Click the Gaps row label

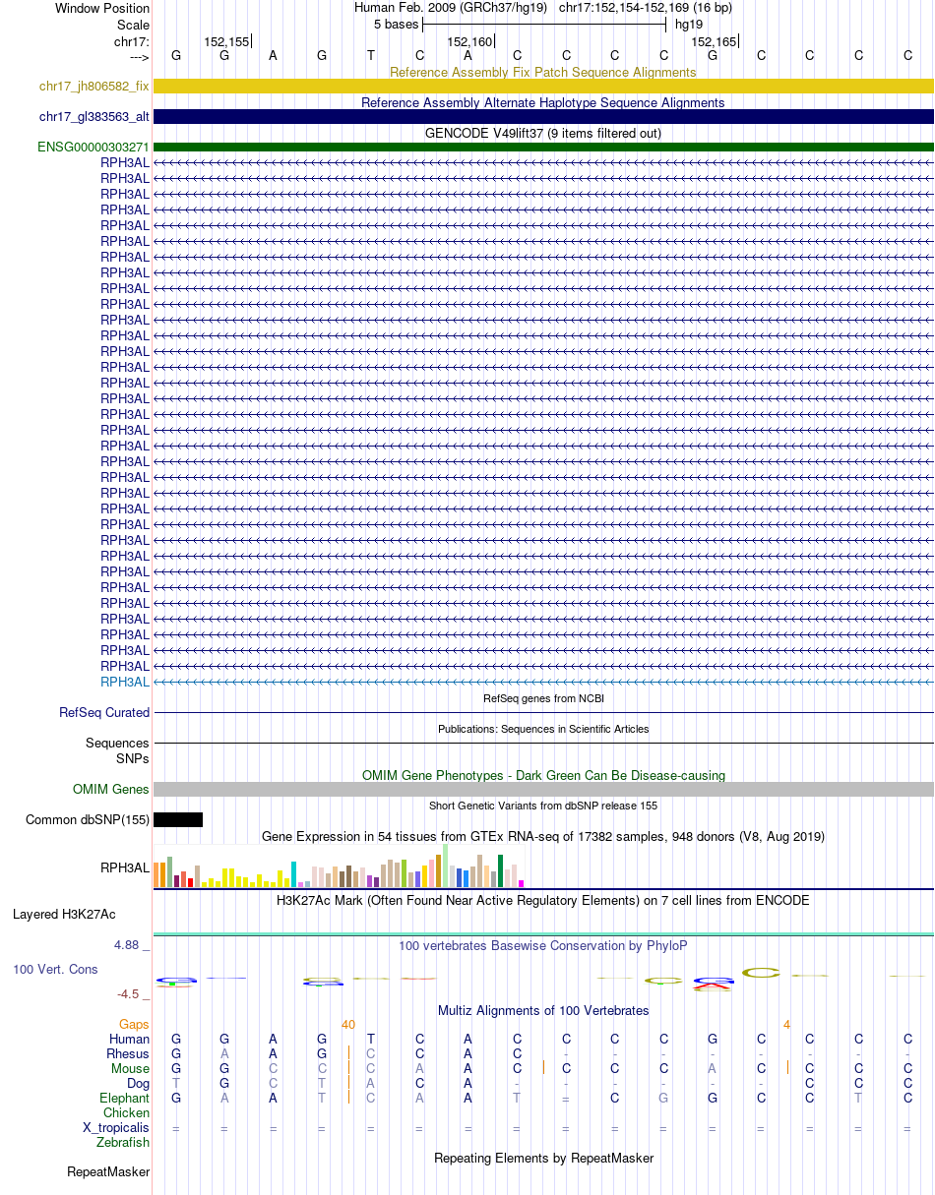(135, 1024)
